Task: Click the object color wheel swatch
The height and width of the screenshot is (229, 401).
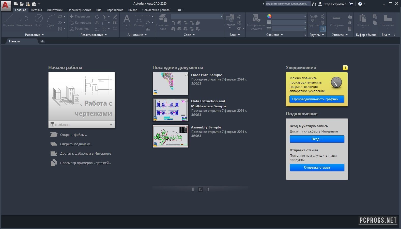Action: click(269, 16)
